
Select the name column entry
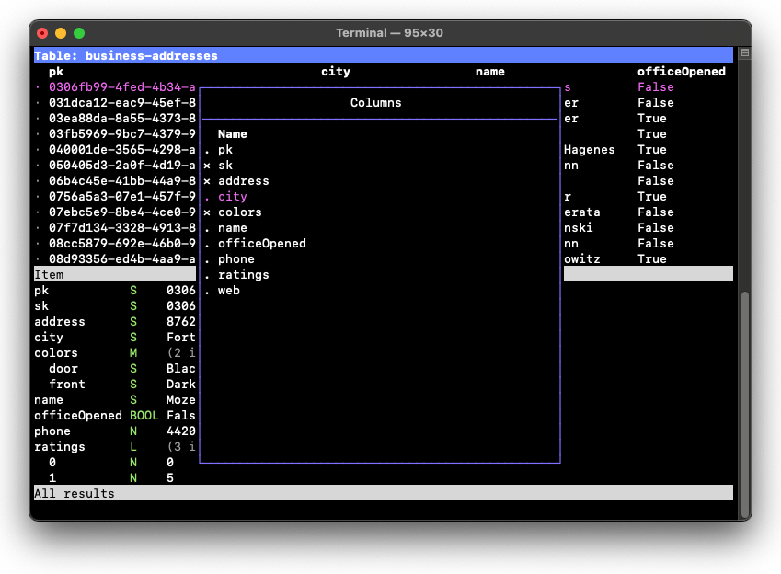point(232,228)
